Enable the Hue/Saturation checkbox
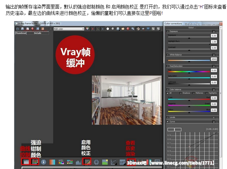The width and height of the screenshot is (227, 169). coord(168,66)
